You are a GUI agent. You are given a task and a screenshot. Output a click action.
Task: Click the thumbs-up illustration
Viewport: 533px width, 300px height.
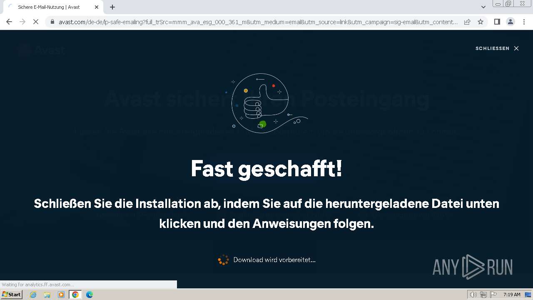tap(266, 103)
